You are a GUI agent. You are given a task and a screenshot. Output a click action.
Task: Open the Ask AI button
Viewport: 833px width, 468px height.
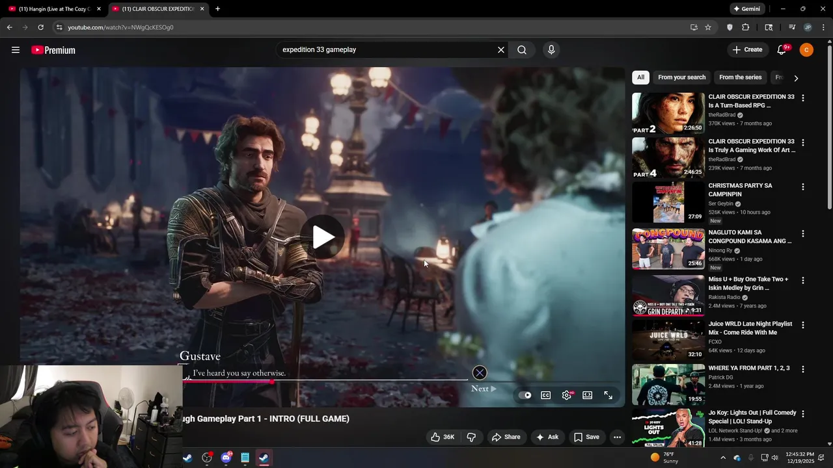tap(547, 437)
